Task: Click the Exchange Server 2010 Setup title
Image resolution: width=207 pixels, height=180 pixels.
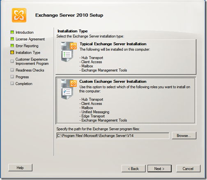Action: [x=69, y=15]
